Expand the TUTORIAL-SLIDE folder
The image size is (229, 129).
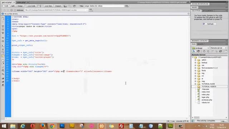[x=195, y=84]
